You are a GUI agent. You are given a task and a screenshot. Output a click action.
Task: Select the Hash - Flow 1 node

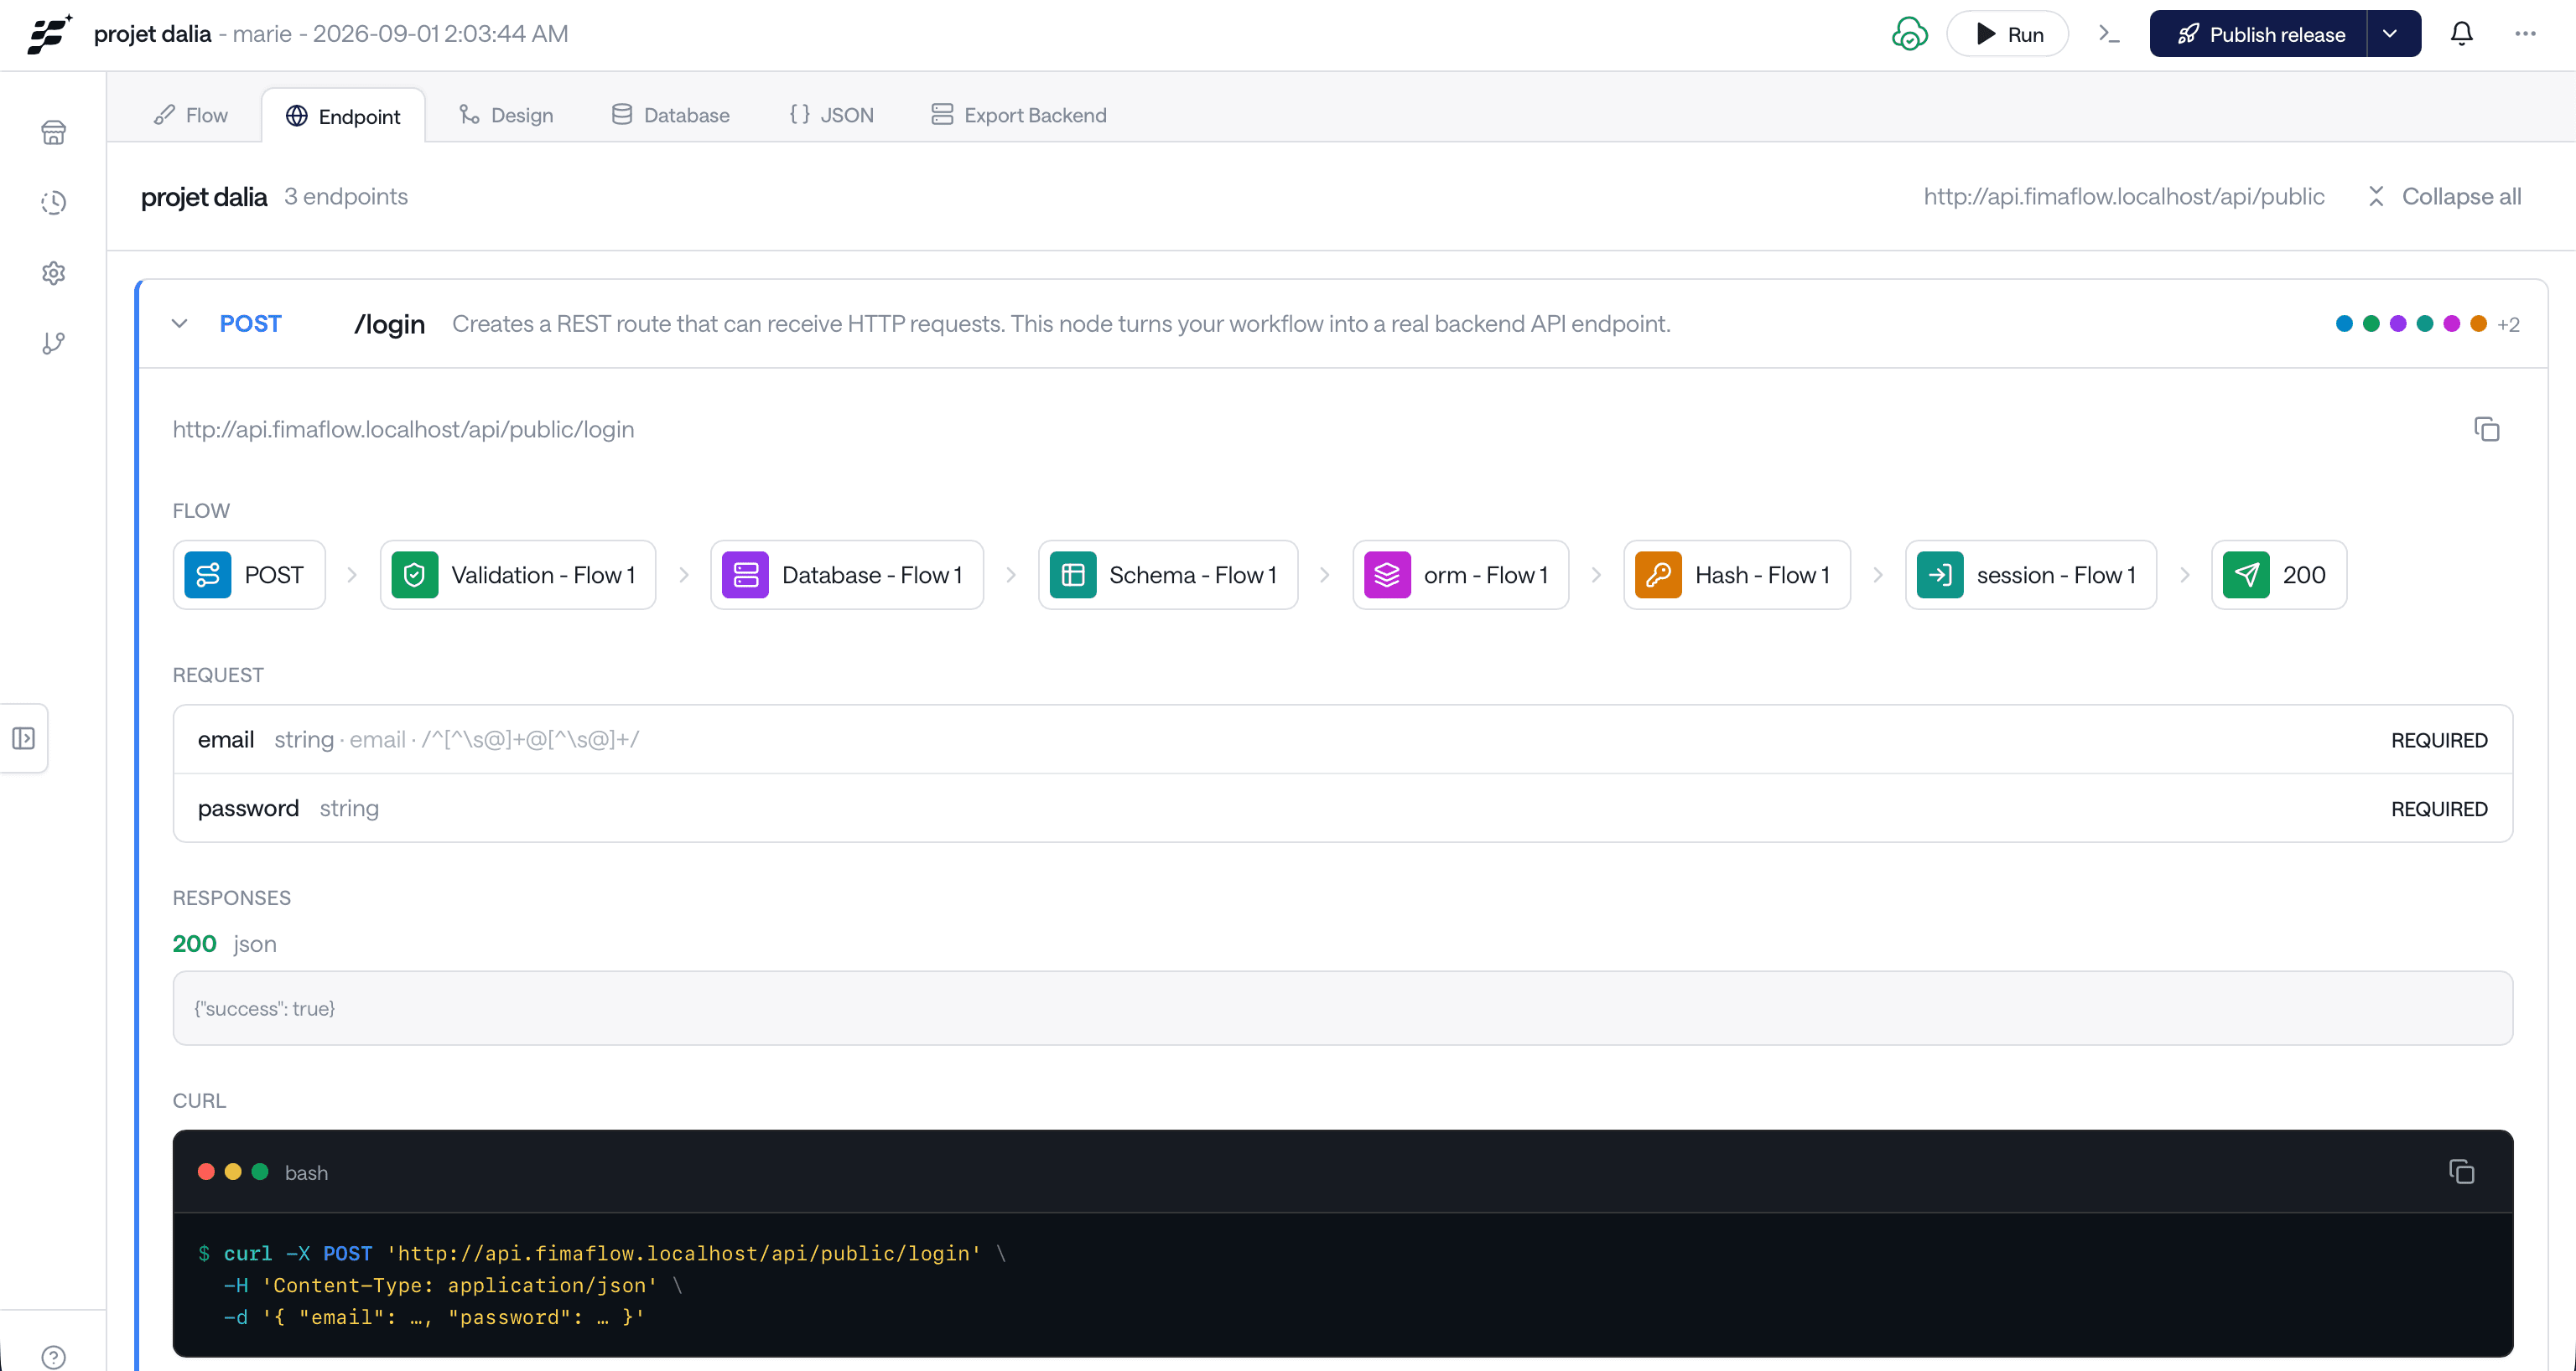[x=1736, y=575]
